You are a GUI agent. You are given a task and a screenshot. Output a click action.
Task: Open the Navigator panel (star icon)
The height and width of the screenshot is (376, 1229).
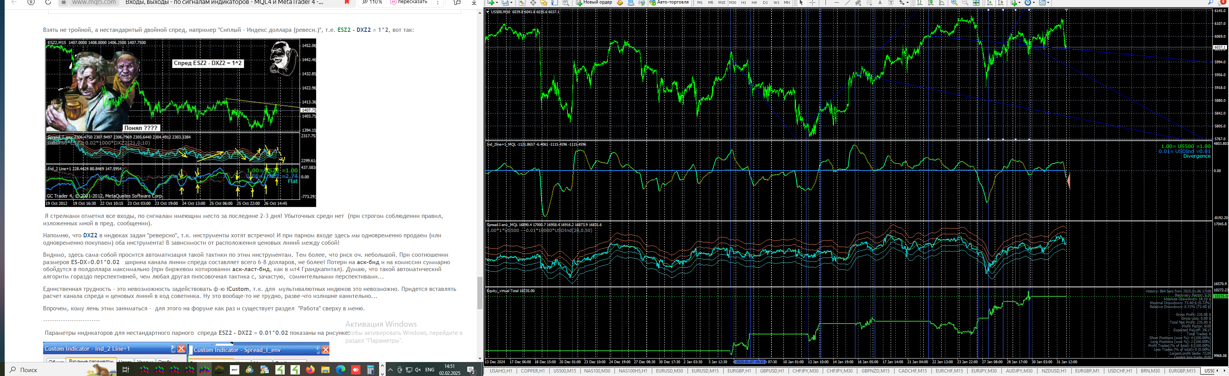pos(544,3)
